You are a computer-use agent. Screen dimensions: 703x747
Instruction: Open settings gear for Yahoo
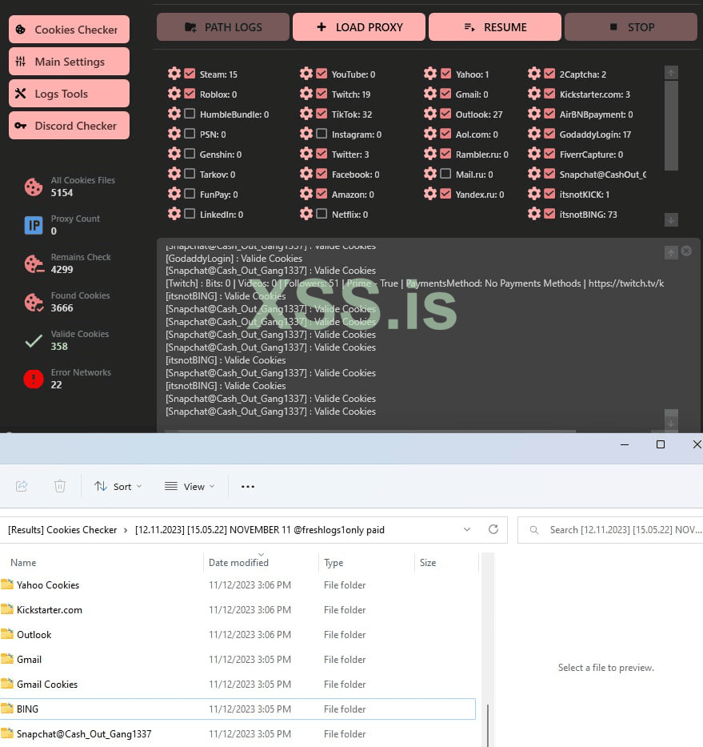tap(429, 74)
